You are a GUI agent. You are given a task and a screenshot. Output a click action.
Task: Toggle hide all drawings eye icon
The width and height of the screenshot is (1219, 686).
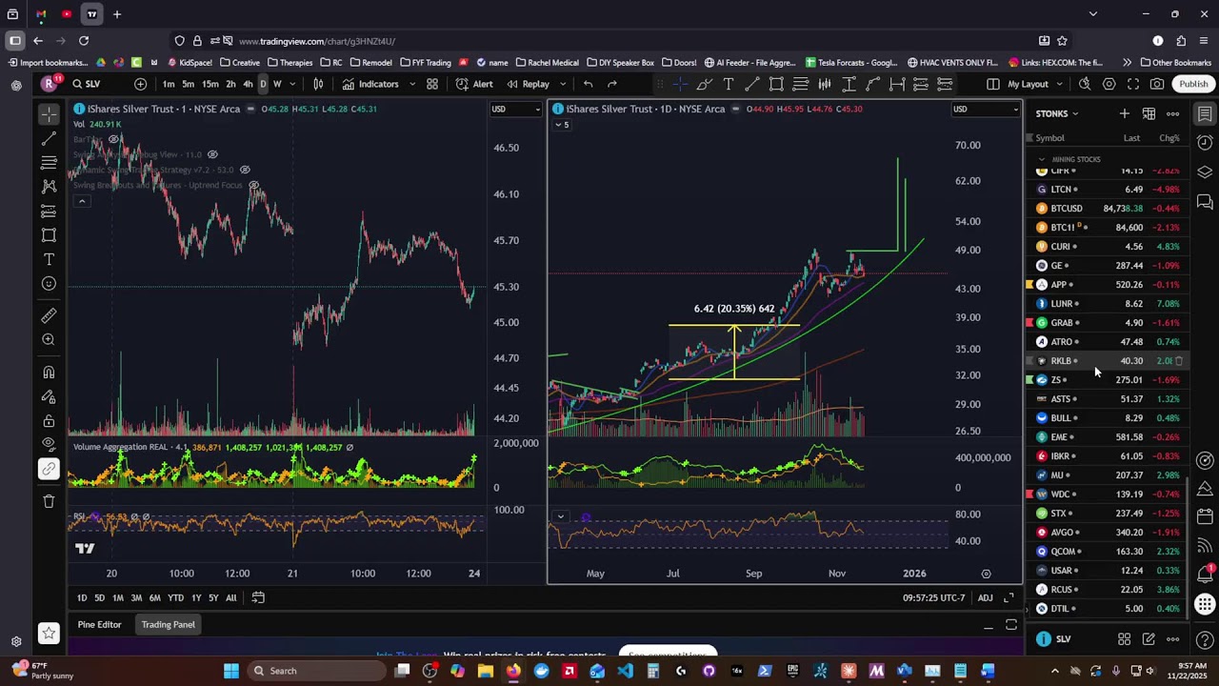(x=49, y=444)
